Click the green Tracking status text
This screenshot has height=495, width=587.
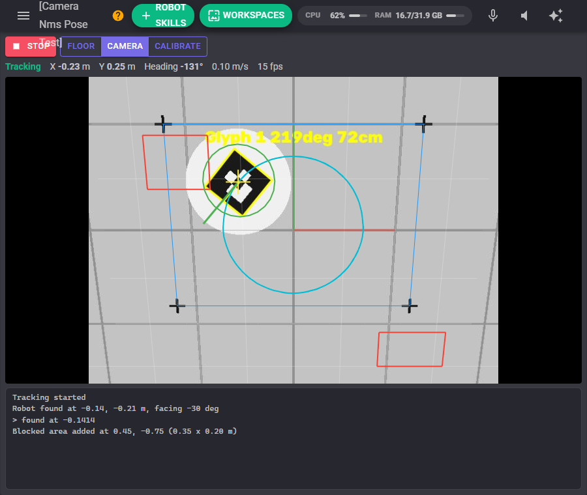coord(23,66)
